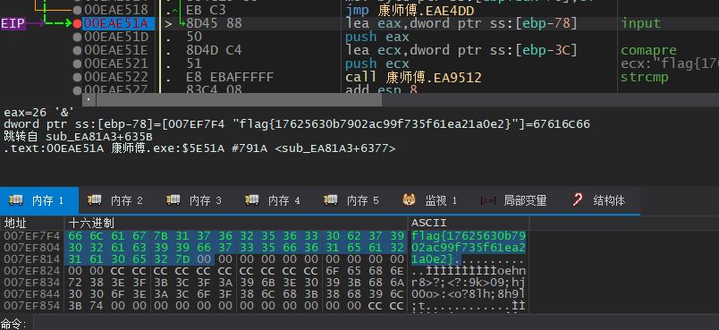719x330 pixels.
Task: Select memory address 007EF854
Action: click(31, 306)
